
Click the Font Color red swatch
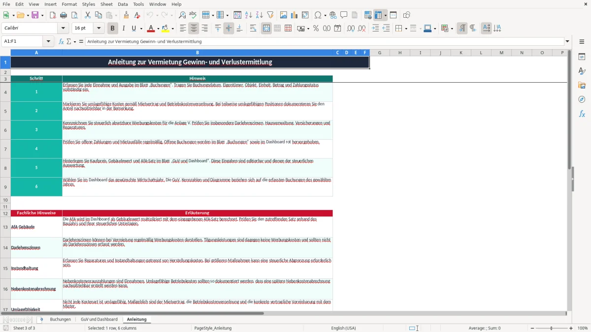tap(151, 29)
